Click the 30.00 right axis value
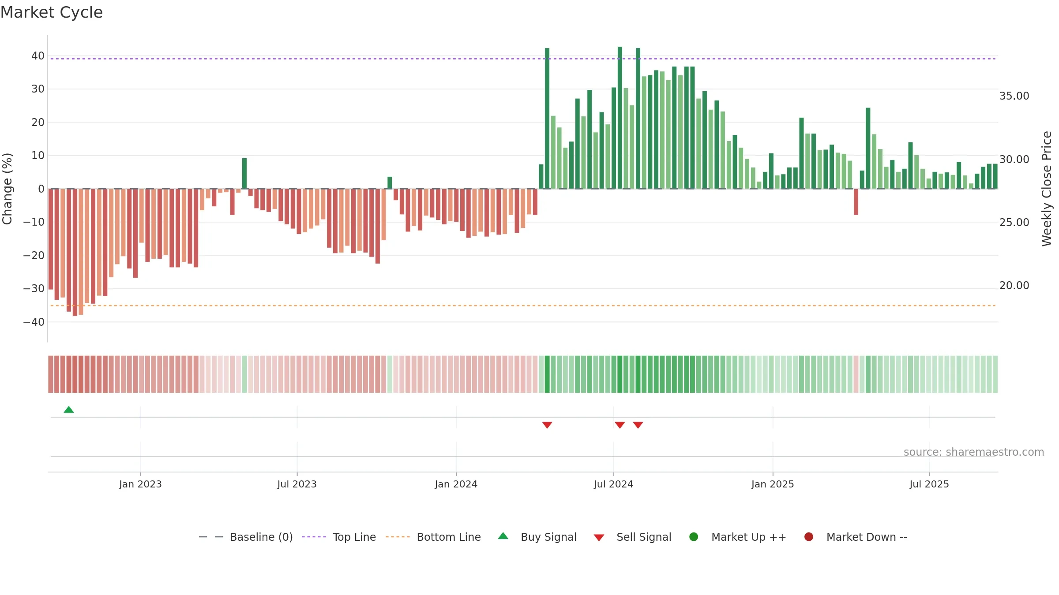This screenshot has height=595, width=1059. [x=1014, y=159]
